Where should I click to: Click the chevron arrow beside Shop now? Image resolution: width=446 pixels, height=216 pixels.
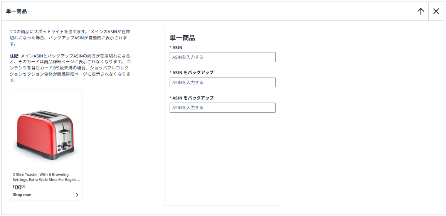click(x=77, y=195)
